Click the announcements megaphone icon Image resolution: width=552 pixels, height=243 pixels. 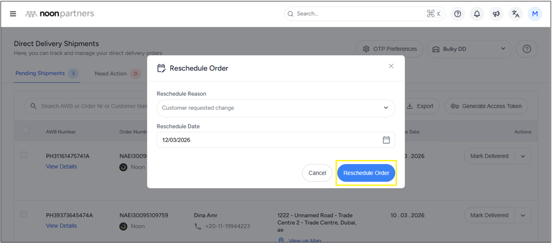(x=496, y=14)
